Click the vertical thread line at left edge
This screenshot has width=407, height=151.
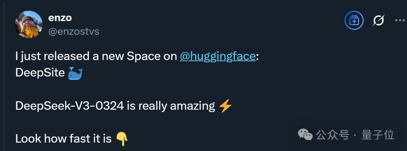3,76
